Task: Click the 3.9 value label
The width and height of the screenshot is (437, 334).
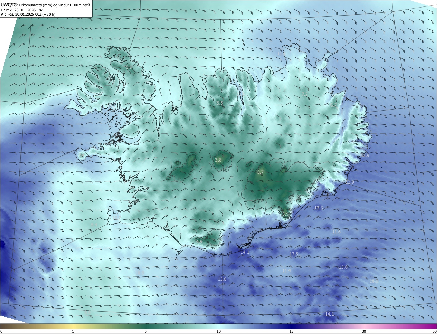Action: coord(285,214)
